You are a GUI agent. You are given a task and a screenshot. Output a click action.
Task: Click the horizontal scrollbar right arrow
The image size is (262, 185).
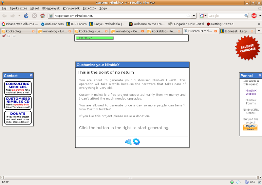[x=260, y=177]
